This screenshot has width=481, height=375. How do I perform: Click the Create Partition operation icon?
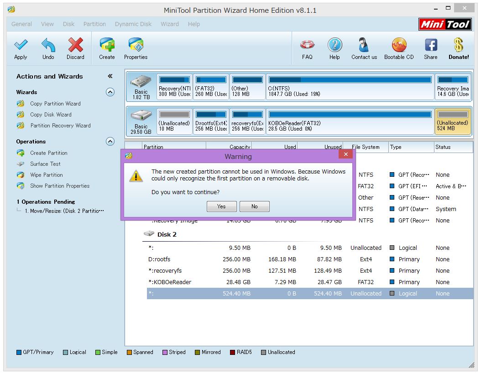pyautogui.click(x=21, y=153)
